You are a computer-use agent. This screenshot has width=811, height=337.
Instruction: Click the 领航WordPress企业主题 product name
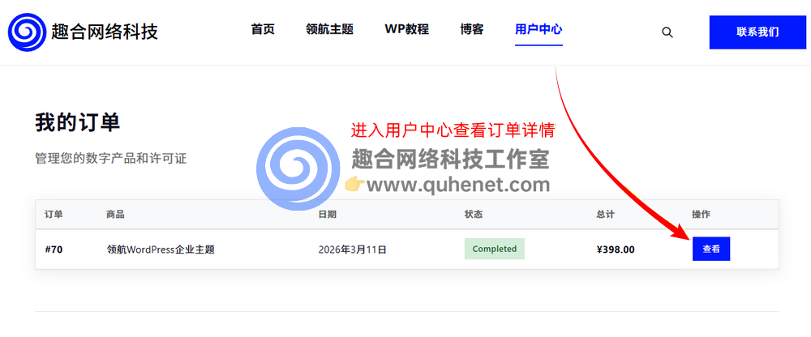tap(161, 250)
